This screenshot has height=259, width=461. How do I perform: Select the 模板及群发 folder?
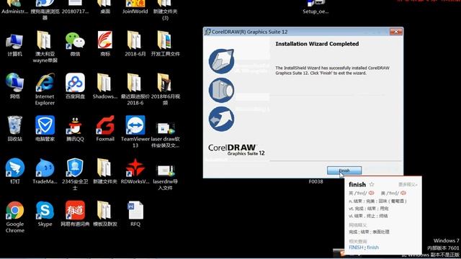click(105, 214)
